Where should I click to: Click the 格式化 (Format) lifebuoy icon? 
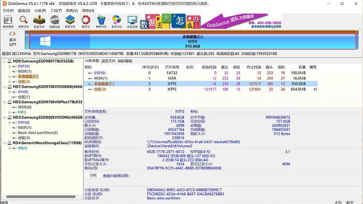[86, 20]
